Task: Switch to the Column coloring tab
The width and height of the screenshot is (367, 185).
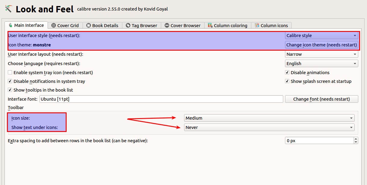Action: pyautogui.click(x=227, y=25)
